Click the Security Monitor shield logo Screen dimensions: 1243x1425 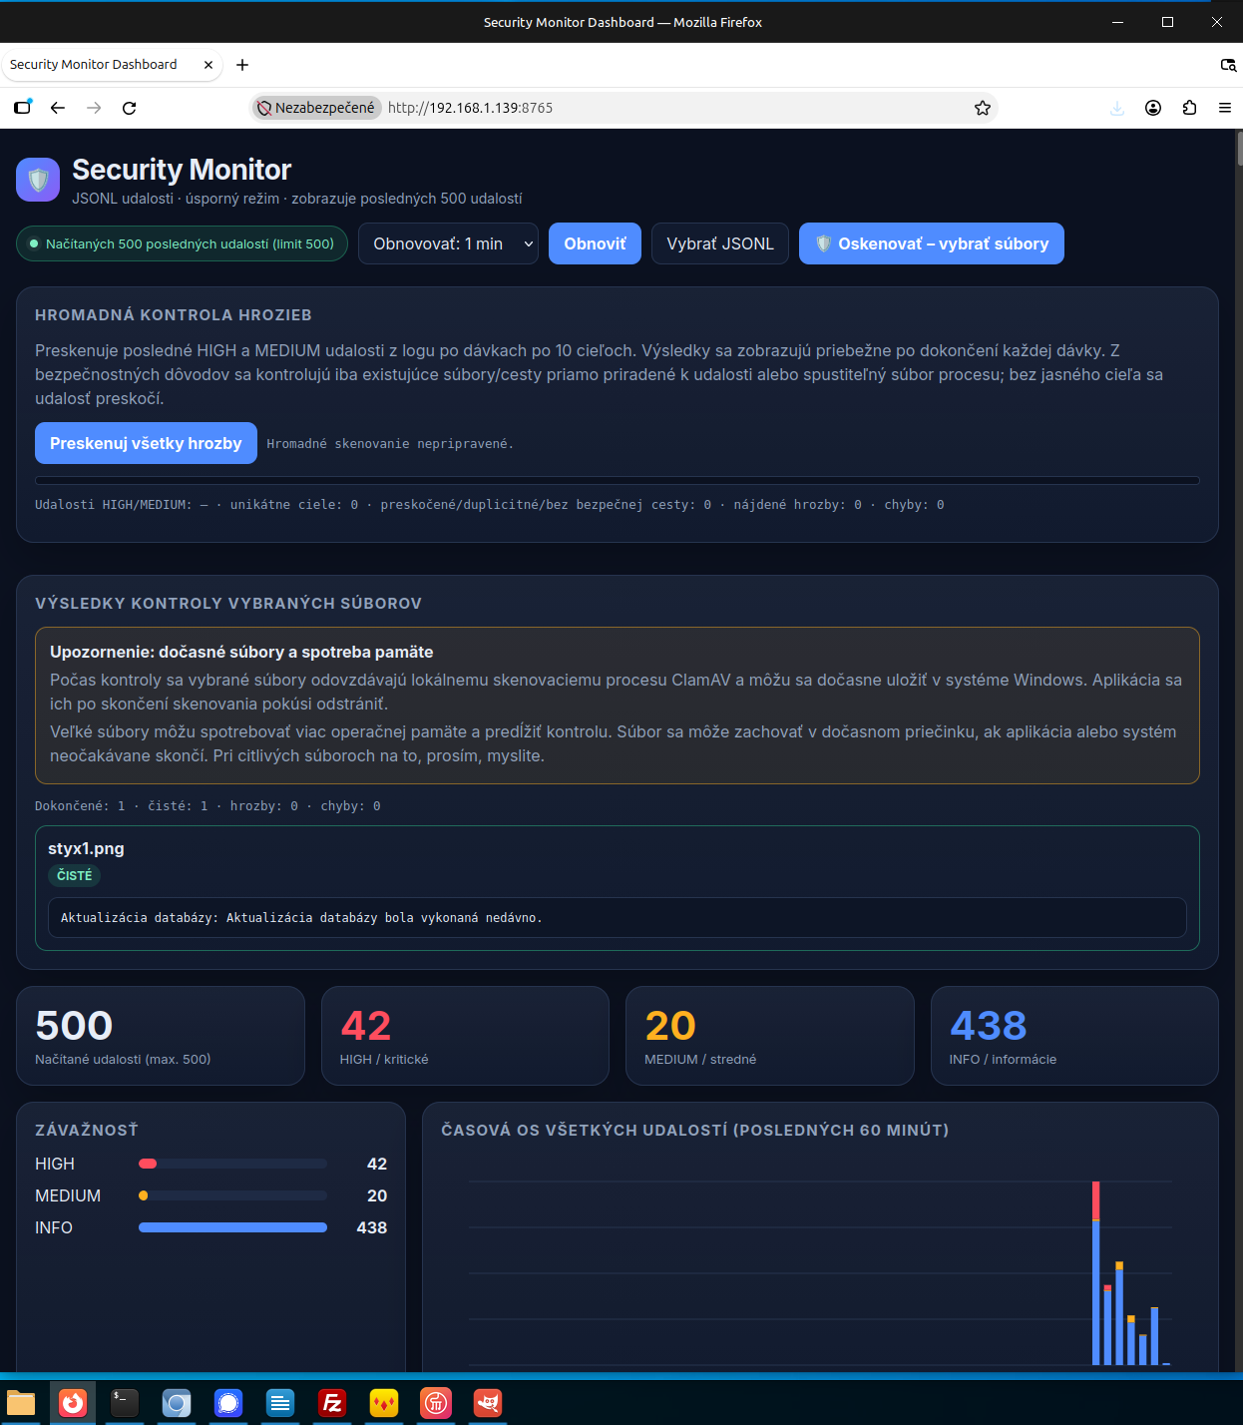pyautogui.click(x=38, y=180)
